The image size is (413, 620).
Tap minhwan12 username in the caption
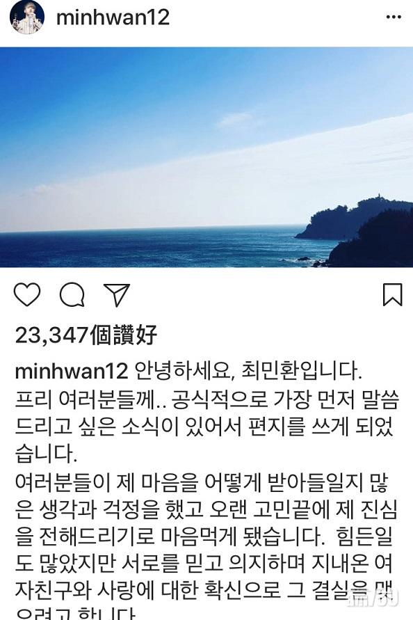[72, 372]
